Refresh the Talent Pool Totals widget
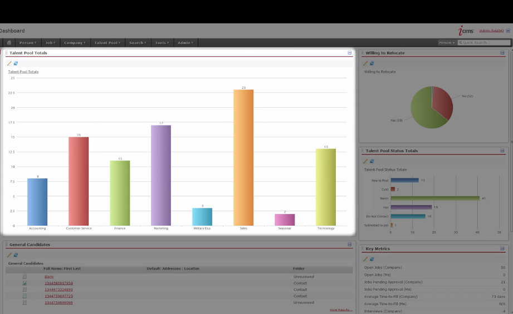This screenshot has height=314, width=513. [16, 63]
